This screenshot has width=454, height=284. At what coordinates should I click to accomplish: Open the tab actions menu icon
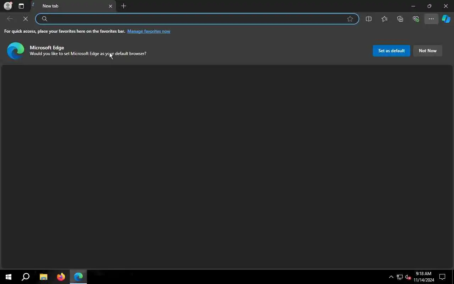click(x=21, y=6)
